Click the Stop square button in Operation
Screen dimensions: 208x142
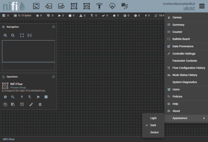(46, 97)
